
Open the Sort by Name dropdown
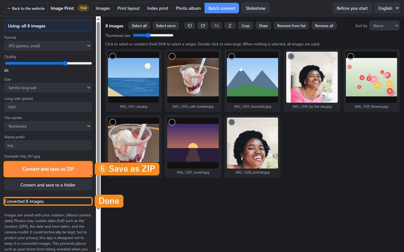click(x=384, y=26)
